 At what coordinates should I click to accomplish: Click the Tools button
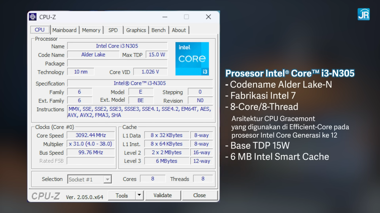point(122,195)
